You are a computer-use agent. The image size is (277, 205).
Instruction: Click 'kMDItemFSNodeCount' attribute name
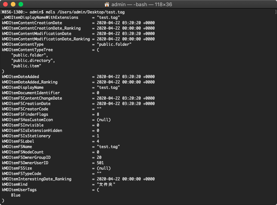[23, 152]
